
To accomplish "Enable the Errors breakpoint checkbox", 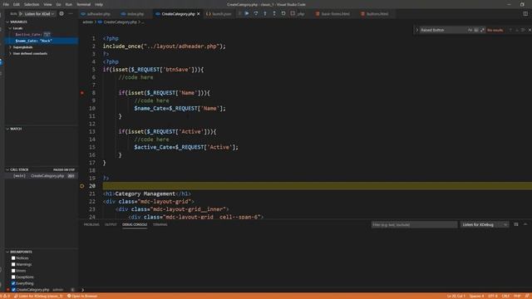I will click(x=13, y=271).
